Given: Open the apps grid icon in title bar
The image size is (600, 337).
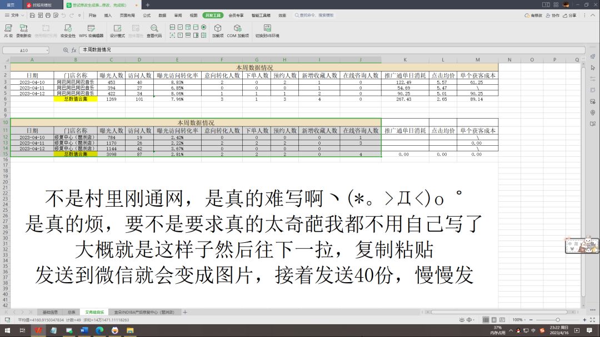Looking at the screenshot, I should click(556, 4).
